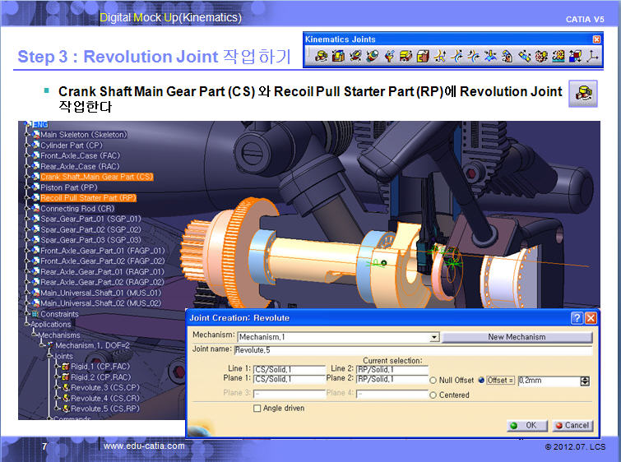Screen dimensions: 621x462
Task: Open the Mechanism dropdown list
Action: [433, 337]
